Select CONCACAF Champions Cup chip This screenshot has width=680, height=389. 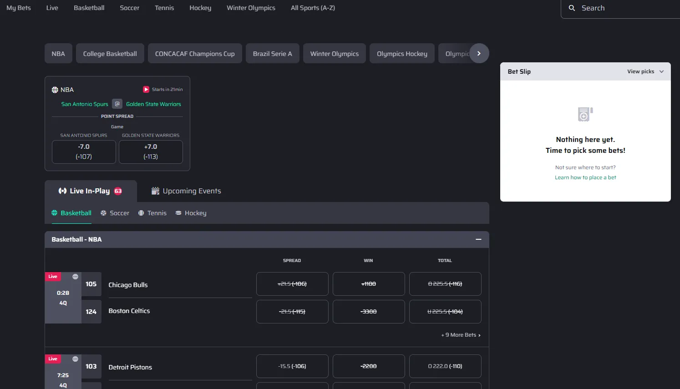[x=195, y=54]
